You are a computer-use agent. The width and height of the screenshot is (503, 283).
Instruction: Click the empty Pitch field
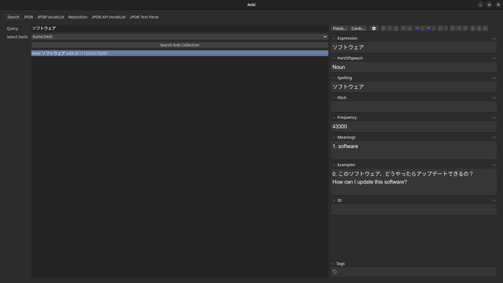point(414,107)
